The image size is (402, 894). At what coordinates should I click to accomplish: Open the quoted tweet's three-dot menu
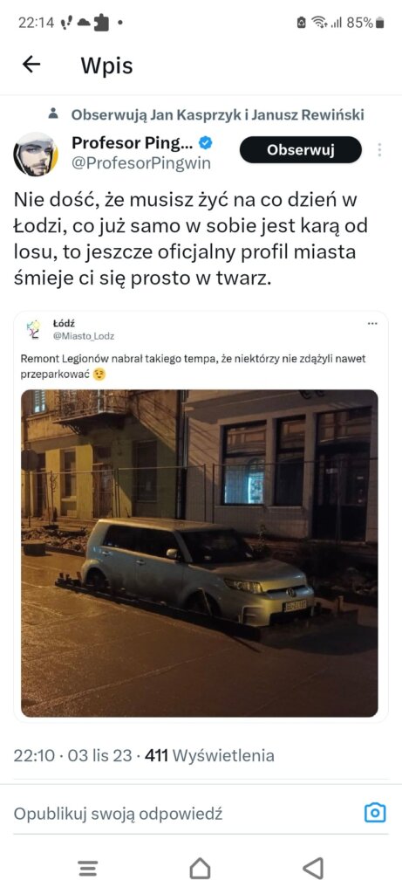[x=372, y=324]
